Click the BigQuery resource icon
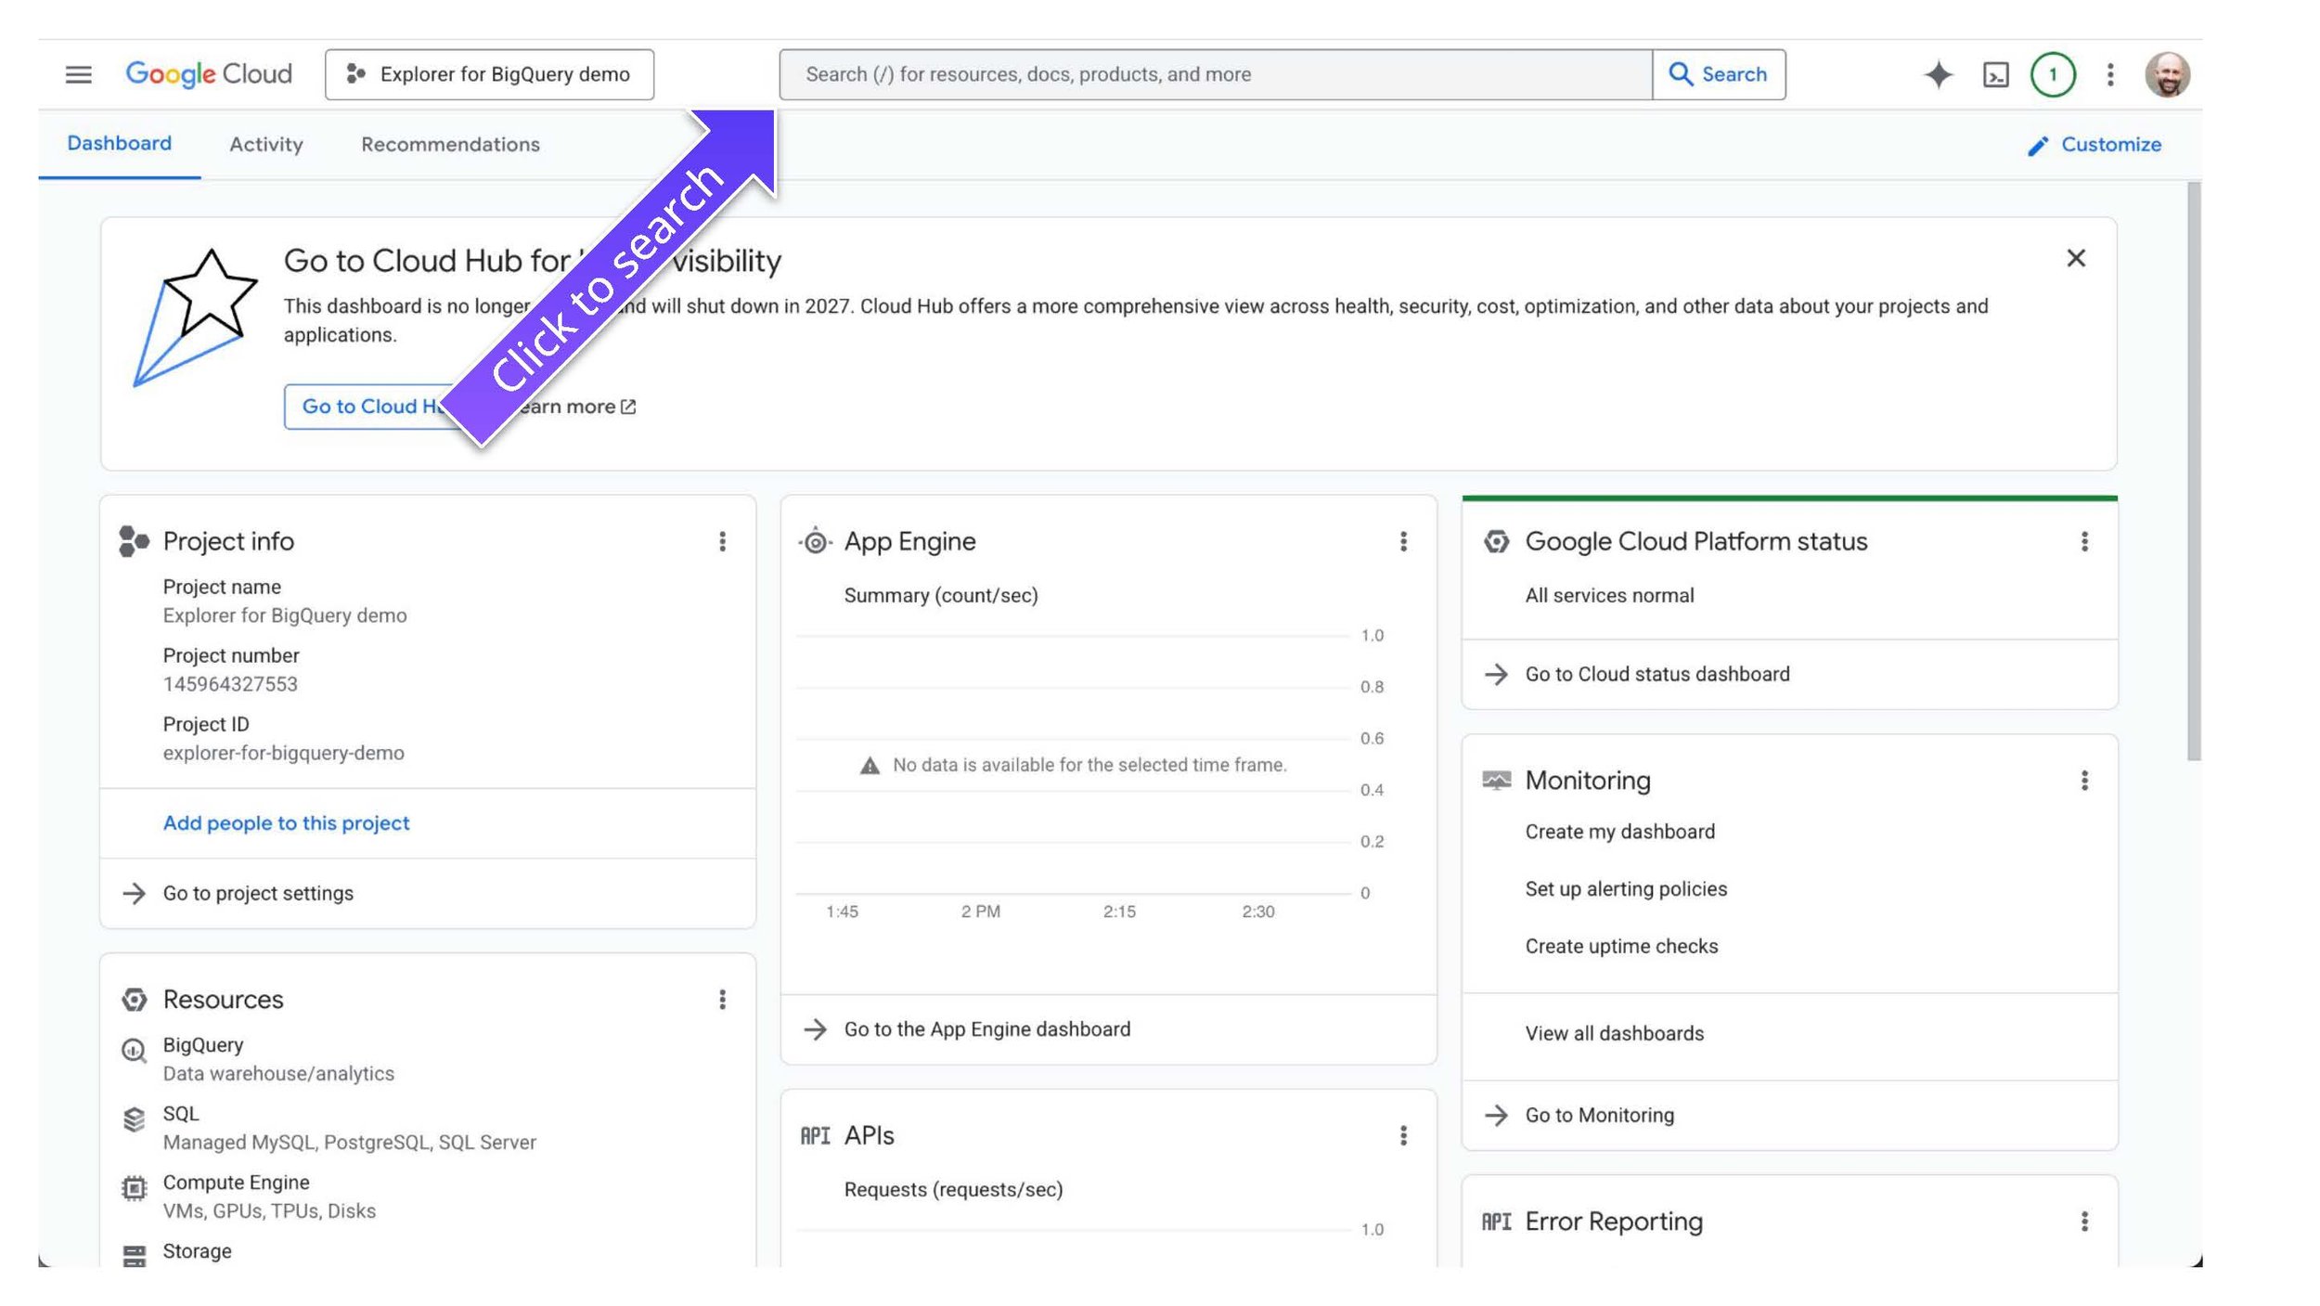 (135, 1050)
